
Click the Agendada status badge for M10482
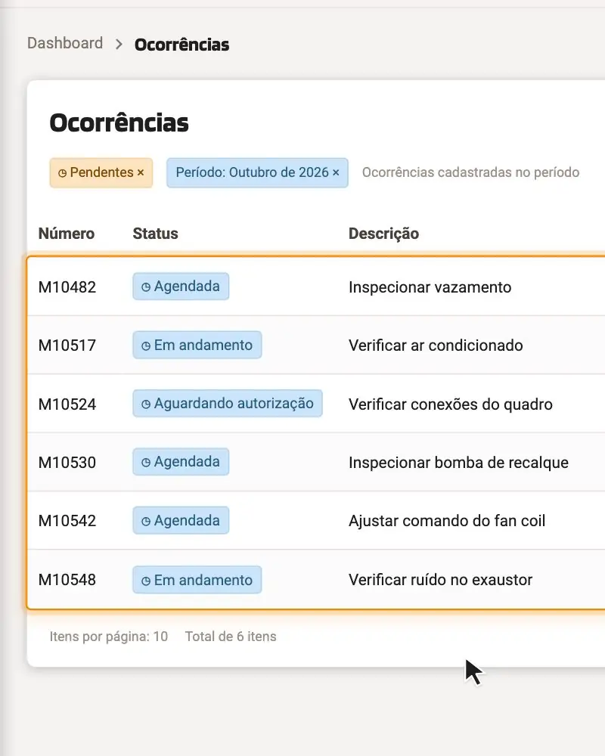click(181, 287)
